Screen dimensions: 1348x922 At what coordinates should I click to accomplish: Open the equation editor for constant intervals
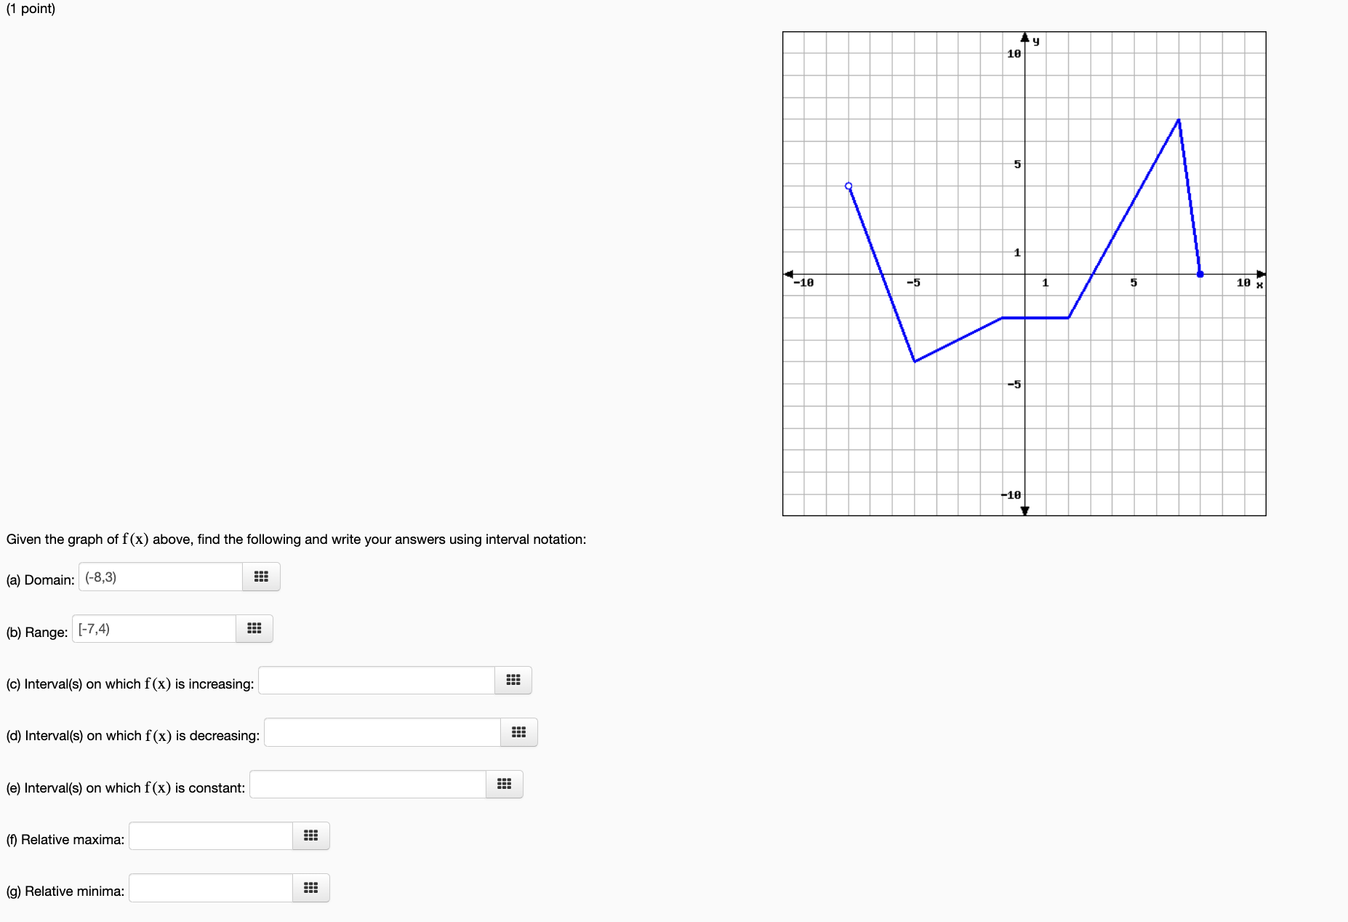[504, 785]
